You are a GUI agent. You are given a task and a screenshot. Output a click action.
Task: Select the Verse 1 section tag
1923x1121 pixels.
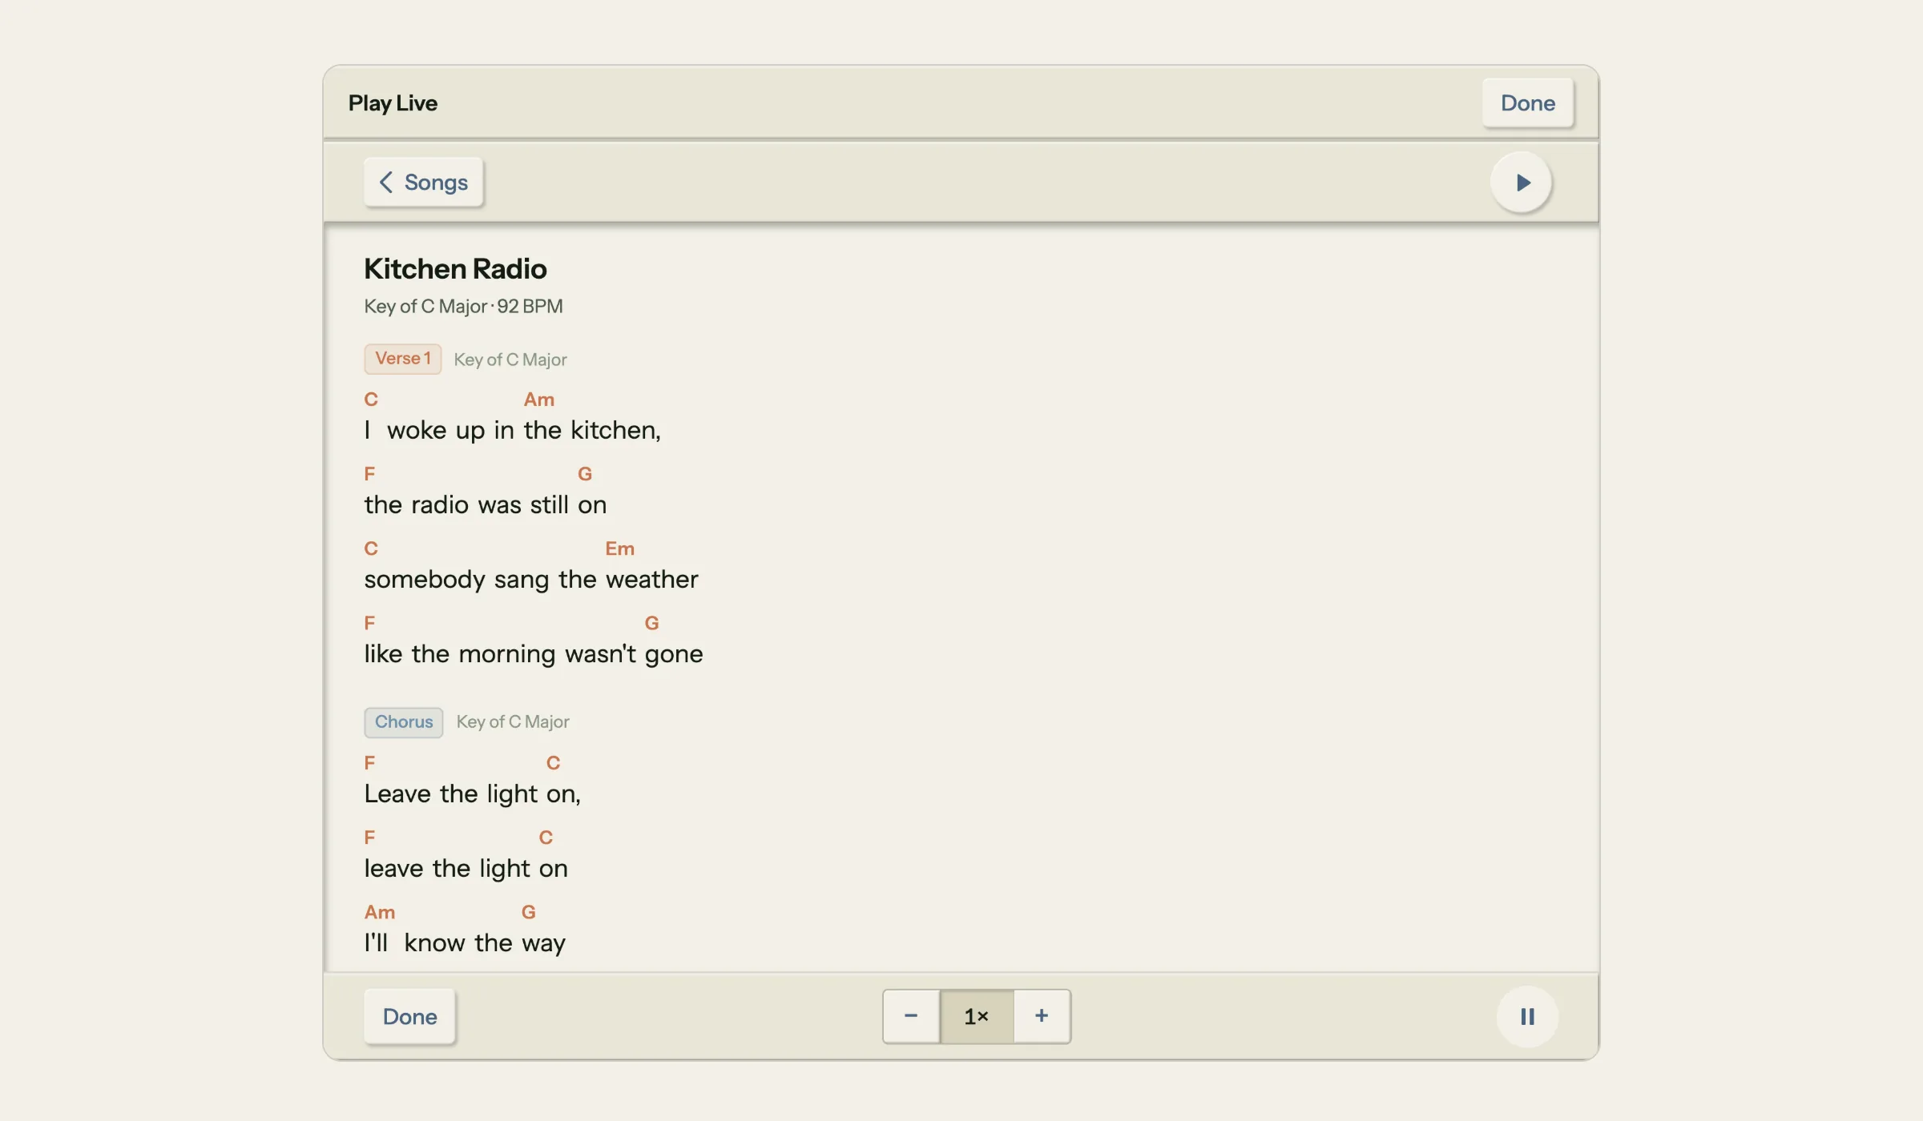[403, 359]
